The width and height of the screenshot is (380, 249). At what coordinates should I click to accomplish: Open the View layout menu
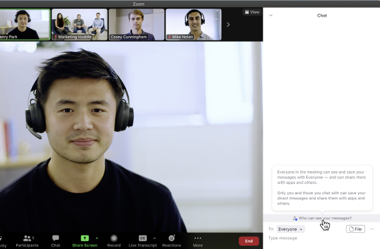[x=252, y=12]
